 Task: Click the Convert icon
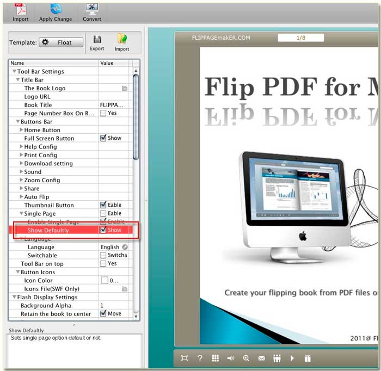pyautogui.click(x=92, y=9)
